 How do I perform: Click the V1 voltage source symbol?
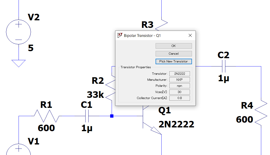(18, 149)
